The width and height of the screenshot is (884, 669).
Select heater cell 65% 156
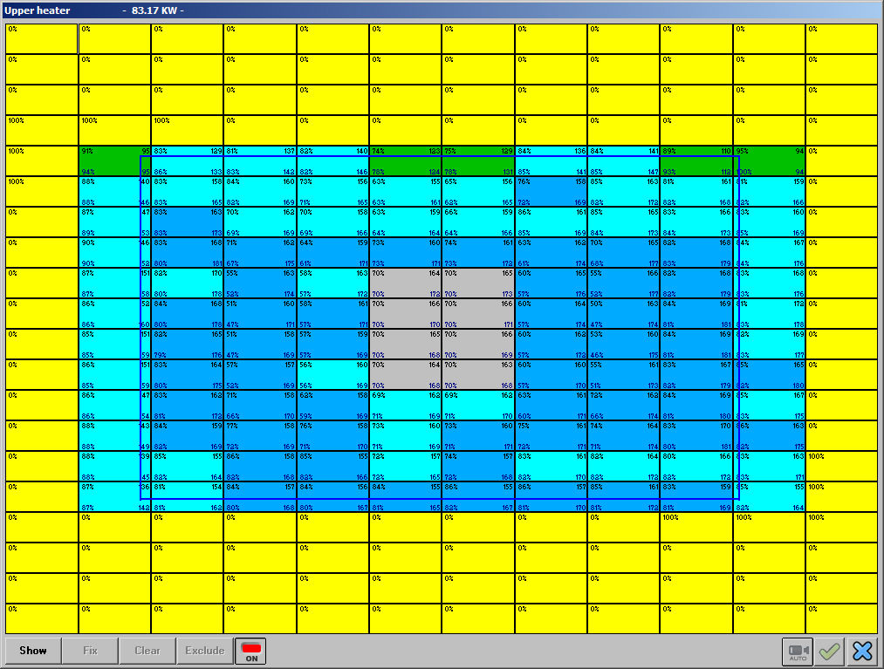[x=478, y=192]
